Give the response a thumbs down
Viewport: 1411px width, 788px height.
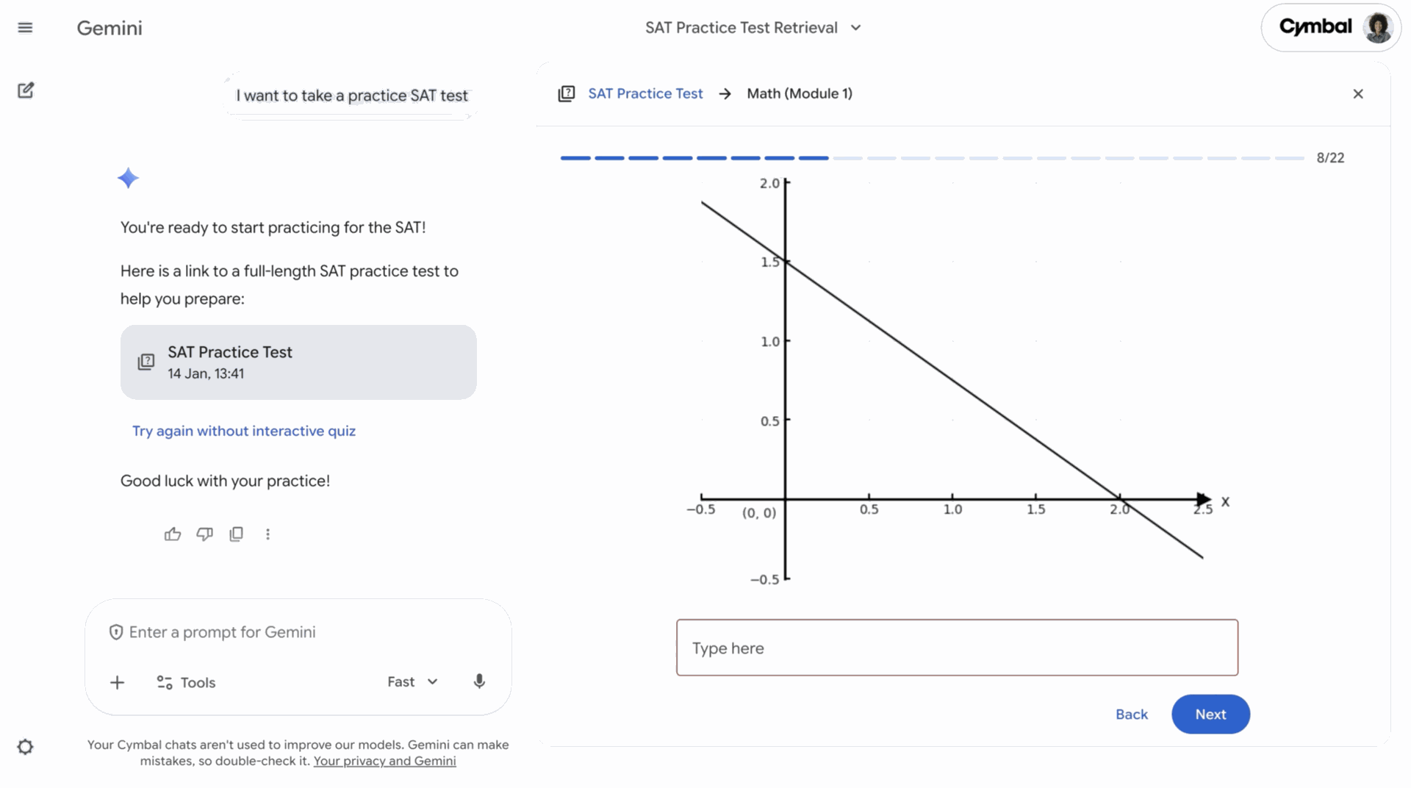pos(204,534)
